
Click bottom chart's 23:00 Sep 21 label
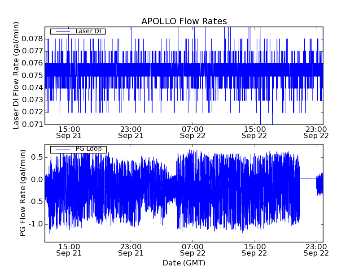[131, 250]
